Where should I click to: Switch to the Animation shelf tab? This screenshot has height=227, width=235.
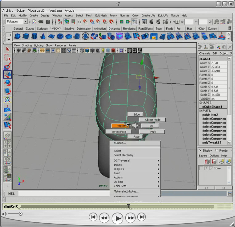coord(99,29)
